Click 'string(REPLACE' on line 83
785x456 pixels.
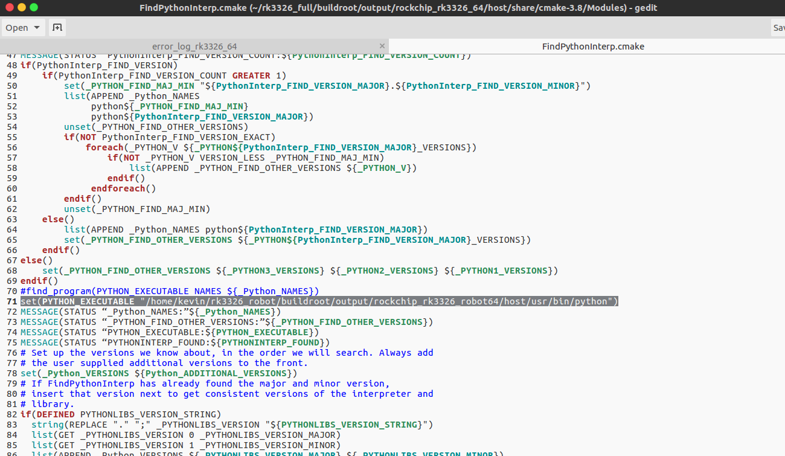[x=69, y=425]
